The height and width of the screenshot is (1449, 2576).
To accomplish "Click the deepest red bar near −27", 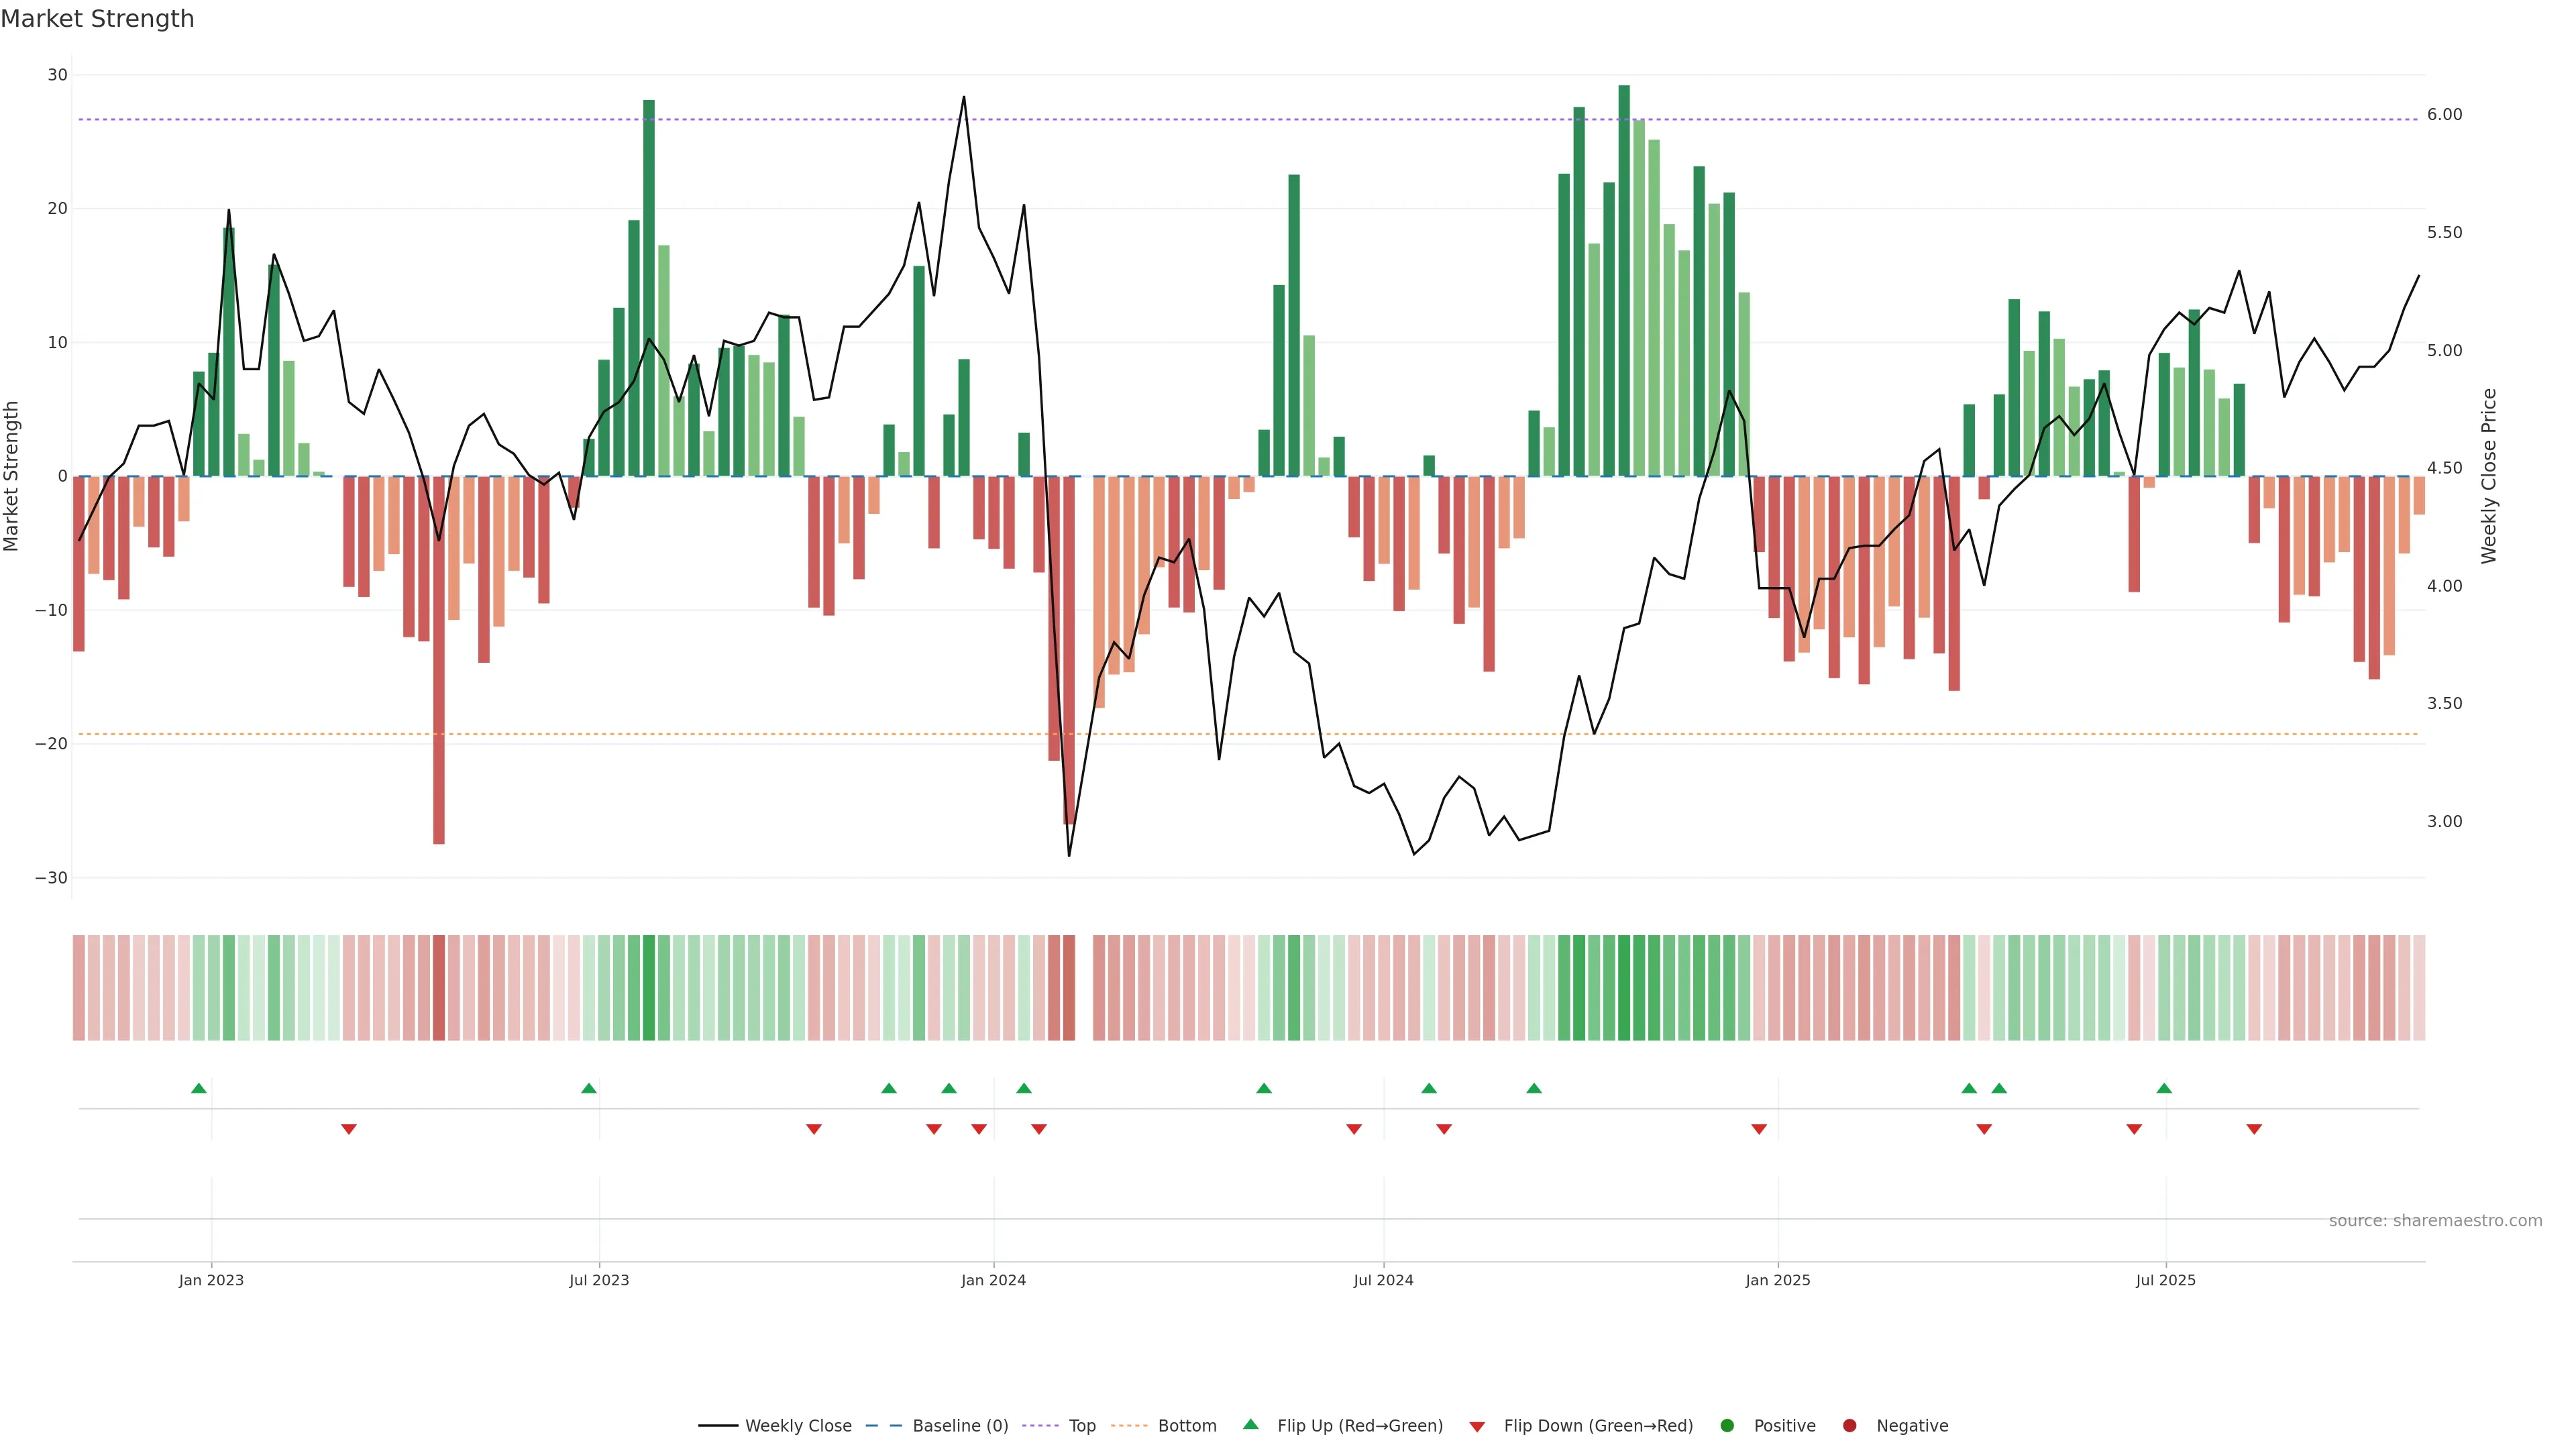I will pyautogui.click(x=439, y=660).
